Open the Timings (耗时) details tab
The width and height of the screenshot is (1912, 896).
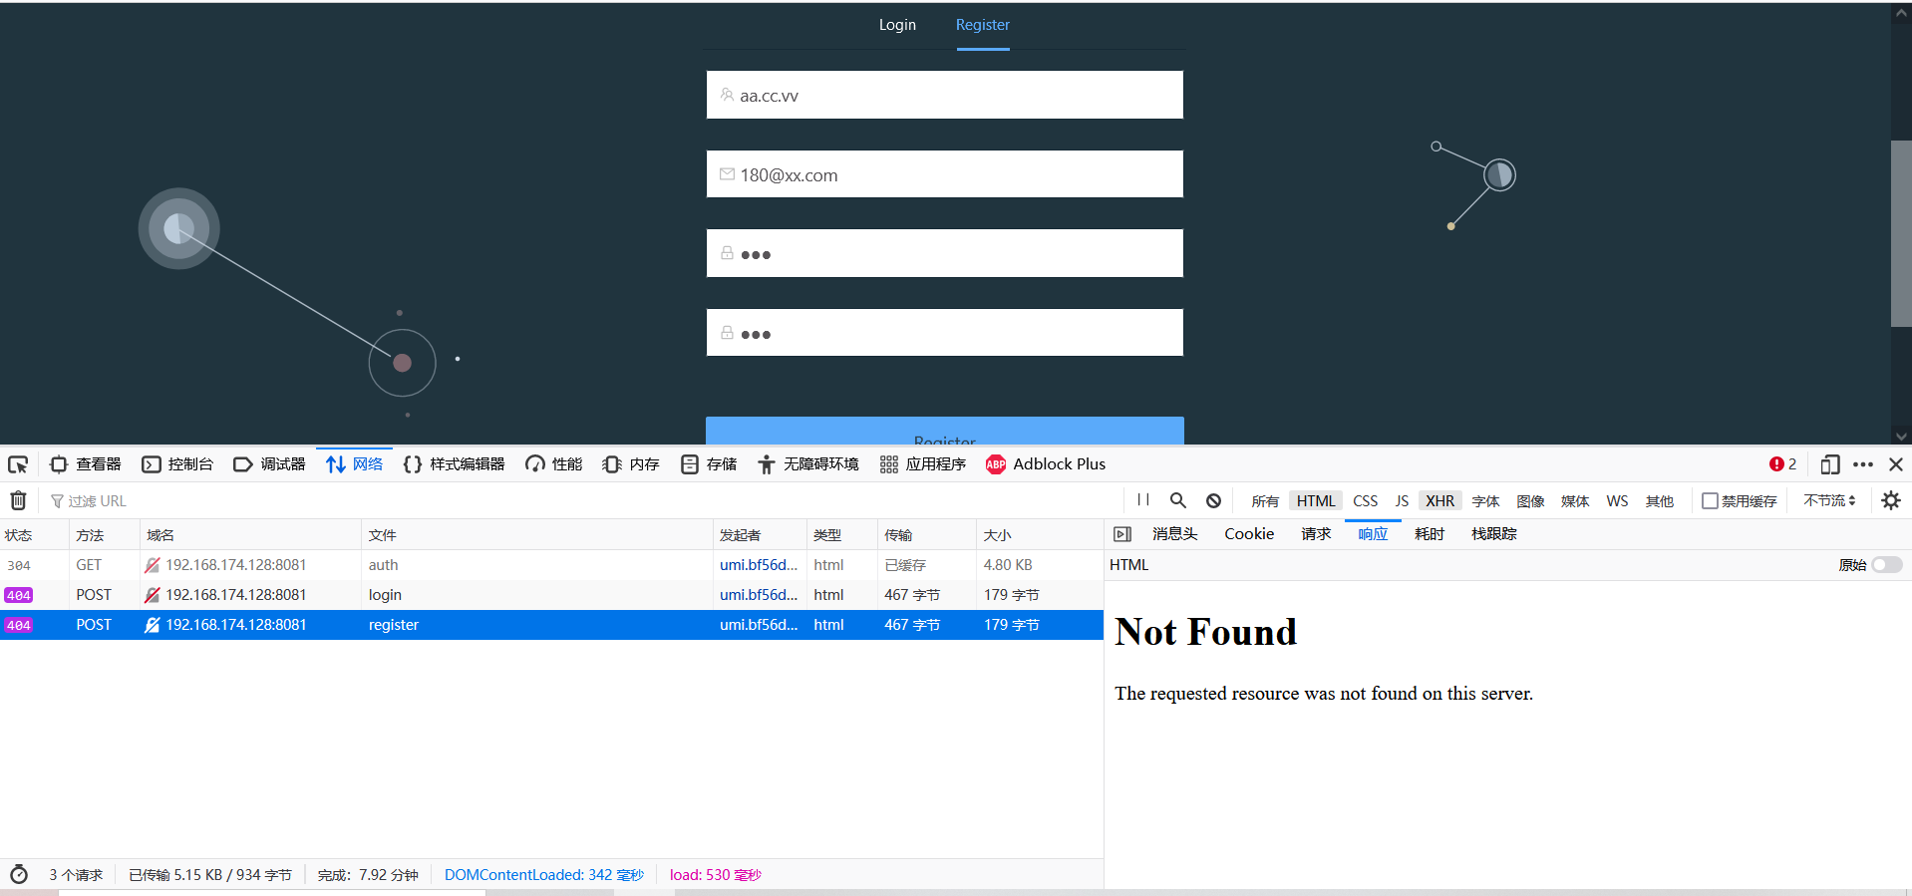tap(1430, 534)
